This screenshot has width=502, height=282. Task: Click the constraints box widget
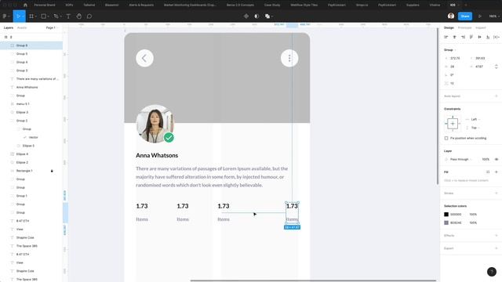453,124
